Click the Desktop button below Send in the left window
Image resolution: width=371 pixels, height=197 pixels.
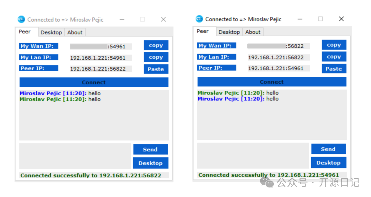pos(150,163)
